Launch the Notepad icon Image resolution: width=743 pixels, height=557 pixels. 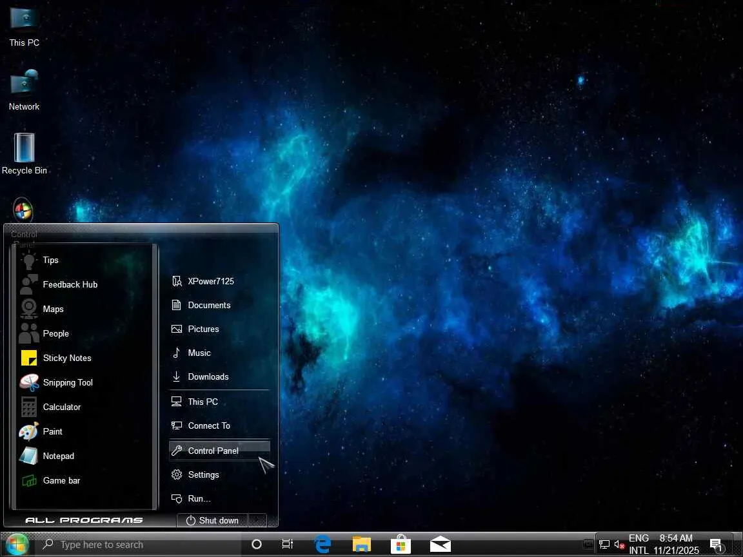tap(29, 456)
